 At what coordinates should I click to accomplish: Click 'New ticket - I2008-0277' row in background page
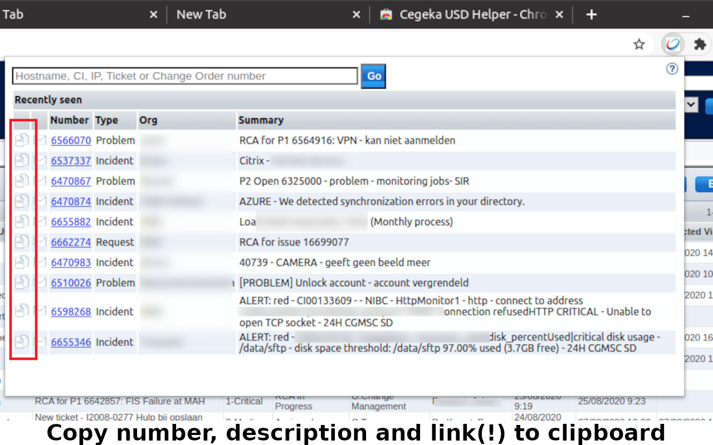tap(119, 417)
